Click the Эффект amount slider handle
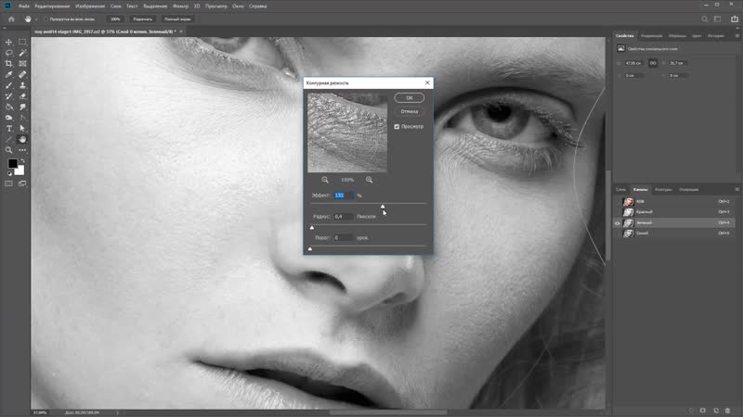Image resolution: width=743 pixels, height=417 pixels. coord(383,206)
